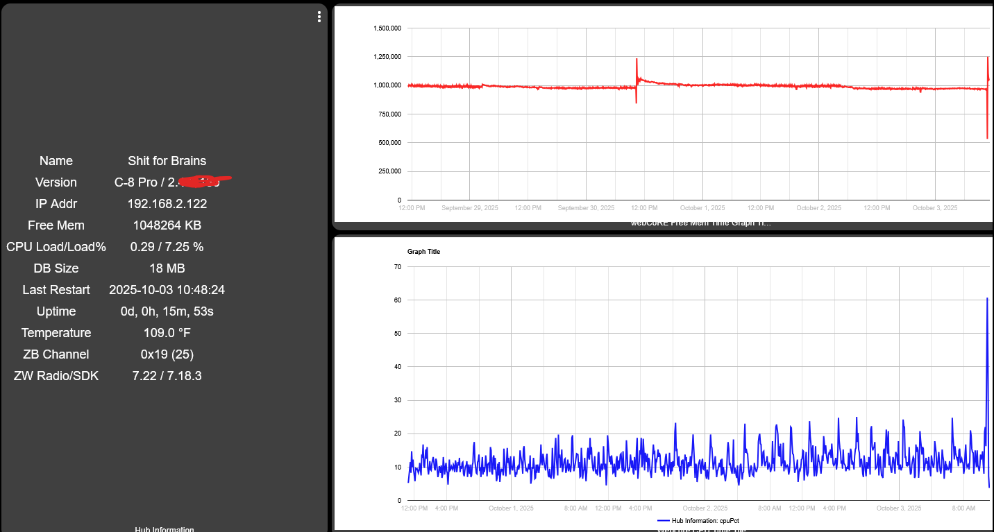The height and width of the screenshot is (532, 994).
Task: Click the ZW Radio/SDK value 7.22 / 7.18.3
Action: point(167,376)
